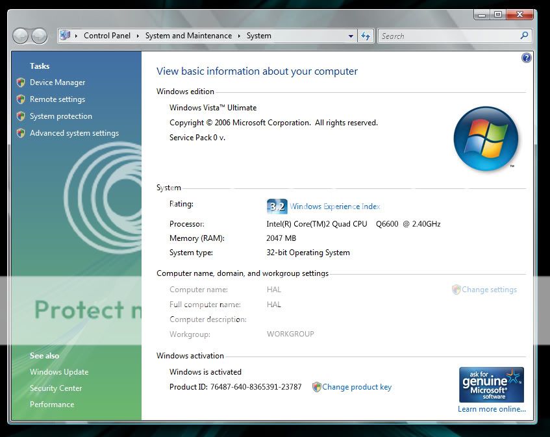Open the blue Help question mark icon
550x437 pixels.
point(526,58)
